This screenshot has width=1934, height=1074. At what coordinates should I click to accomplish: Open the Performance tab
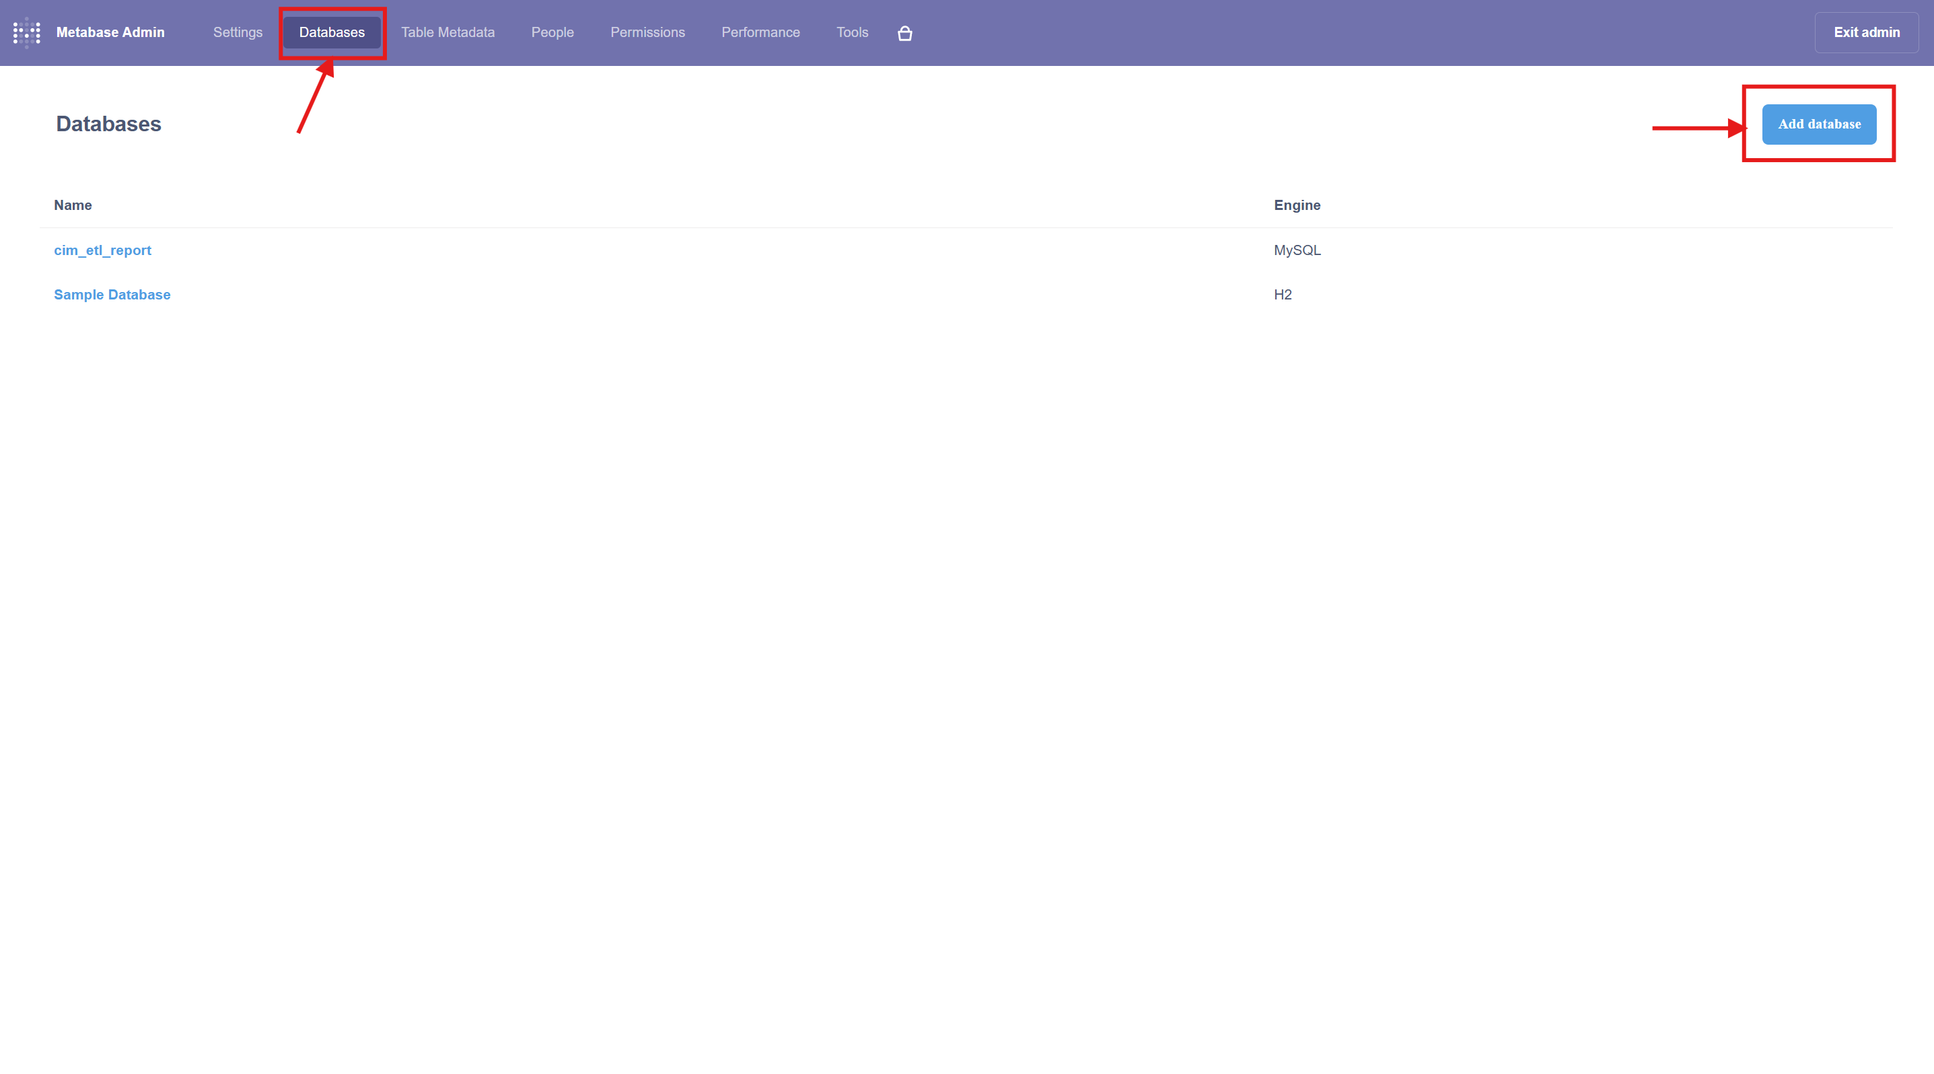pos(760,32)
